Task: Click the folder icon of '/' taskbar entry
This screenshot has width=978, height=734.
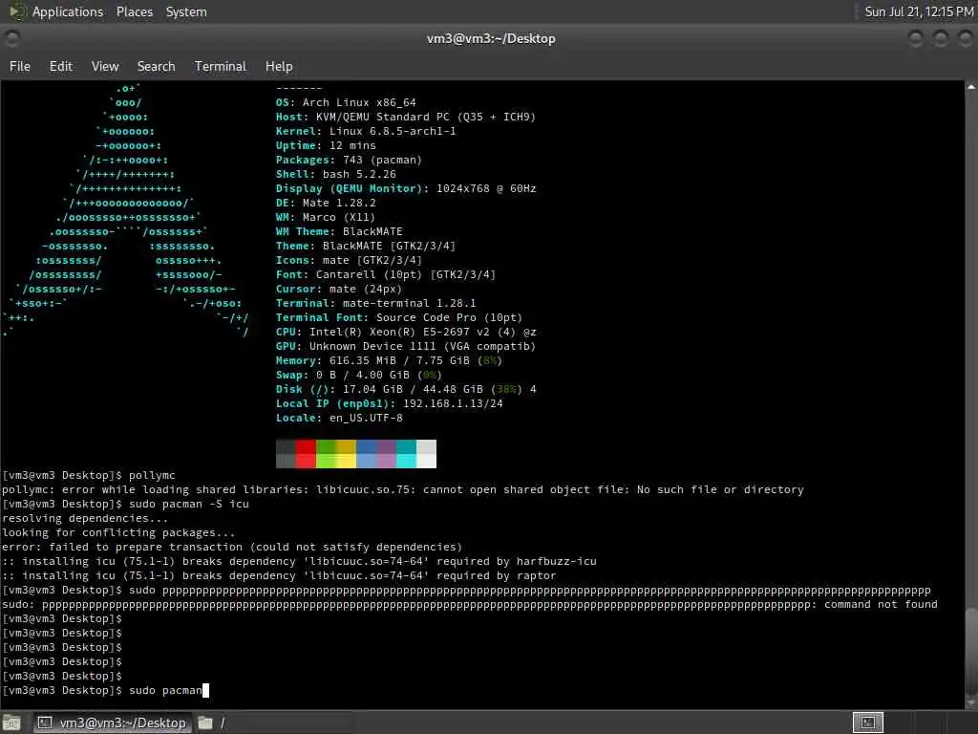Action: tap(205, 723)
